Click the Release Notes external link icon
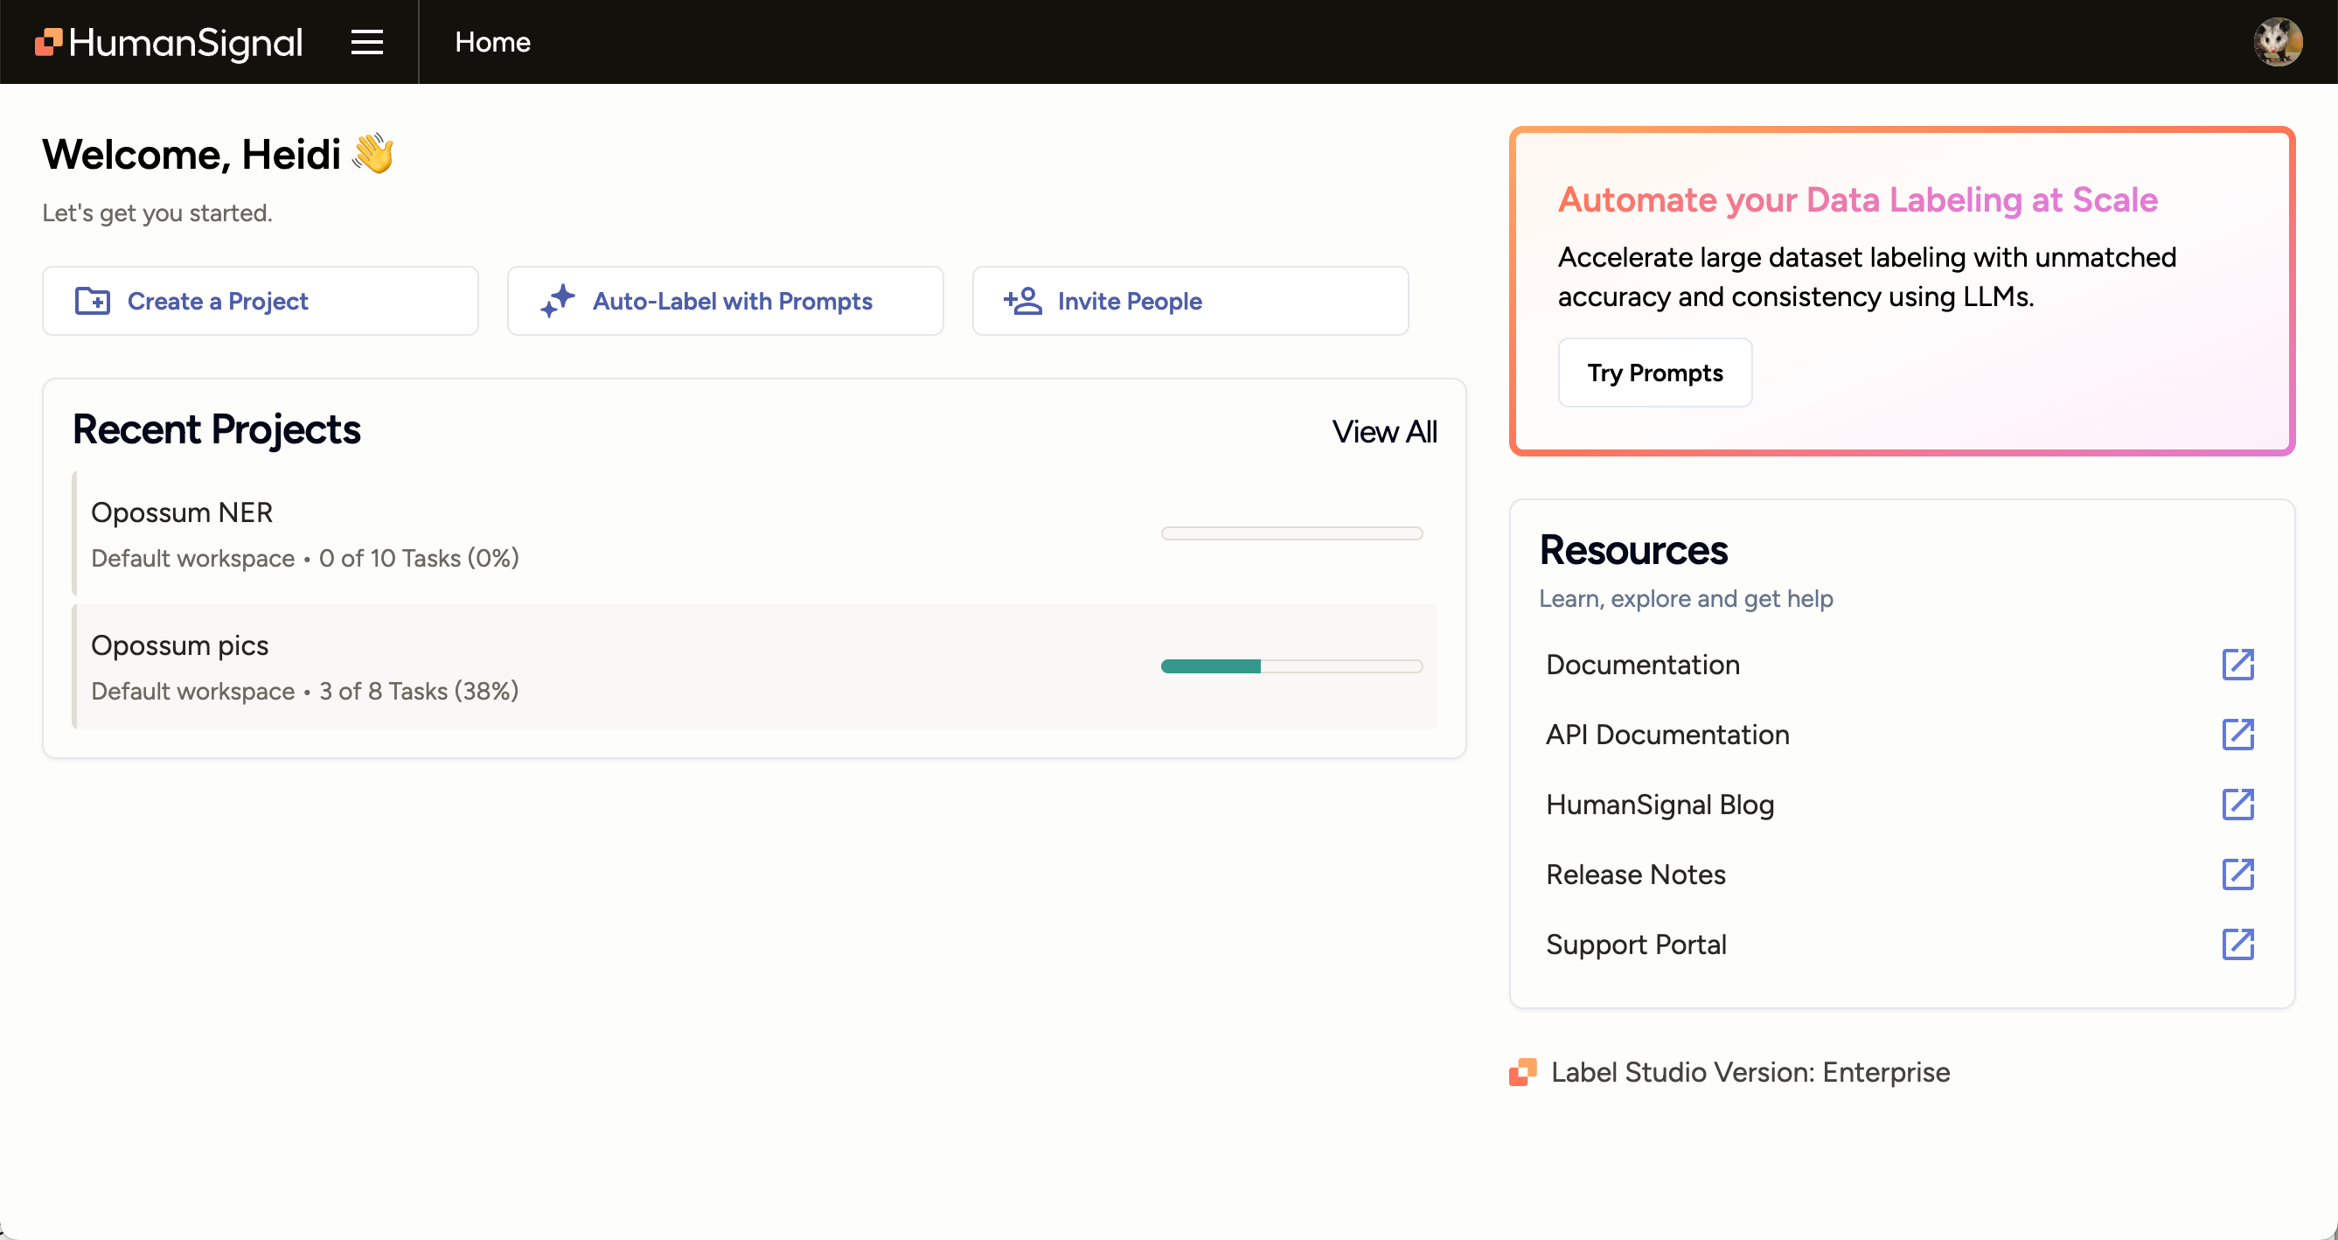The image size is (2338, 1240). tap(2237, 874)
